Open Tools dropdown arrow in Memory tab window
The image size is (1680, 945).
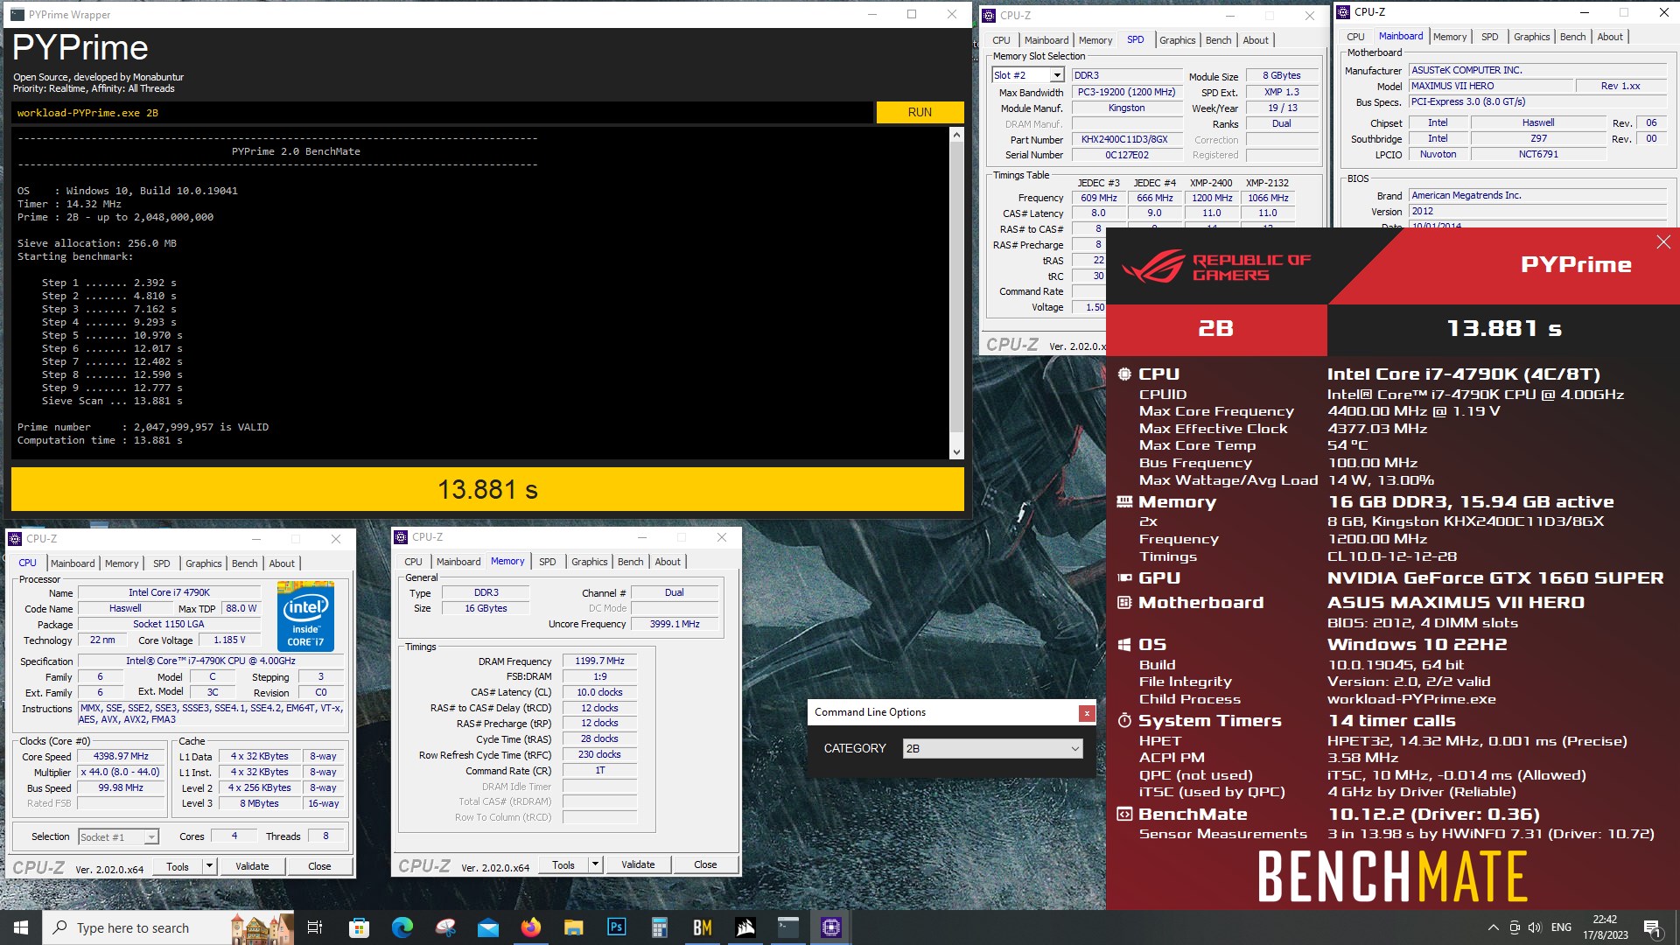click(x=594, y=864)
